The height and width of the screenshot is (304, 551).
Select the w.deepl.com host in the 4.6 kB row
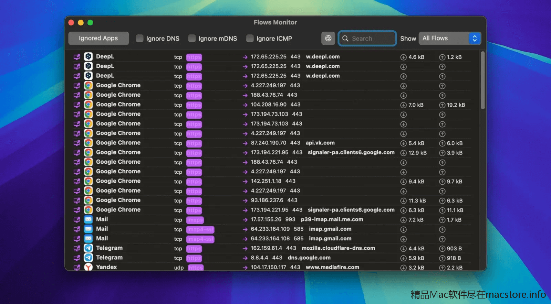(x=323, y=57)
